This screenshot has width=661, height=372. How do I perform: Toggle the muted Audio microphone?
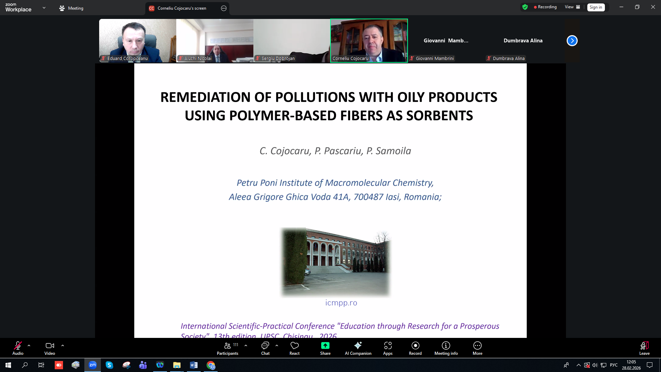[x=18, y=345]
